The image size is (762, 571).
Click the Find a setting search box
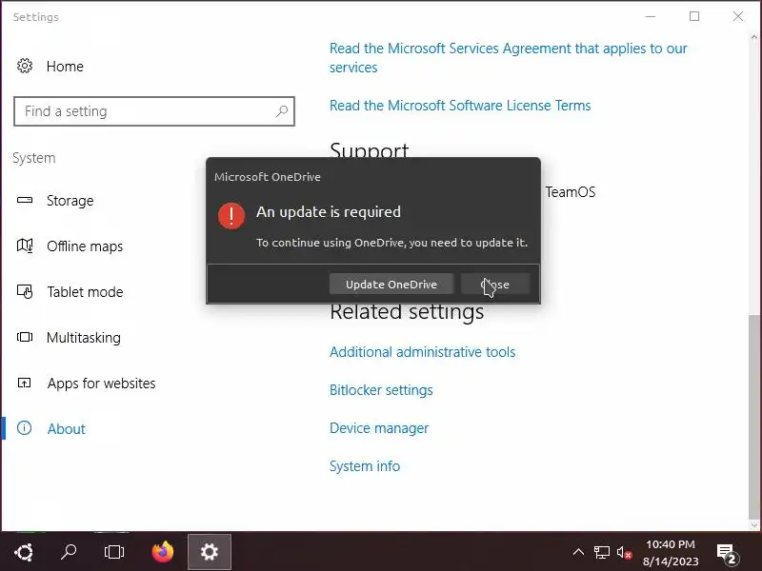pyautogui.click(x=154, y=111)
